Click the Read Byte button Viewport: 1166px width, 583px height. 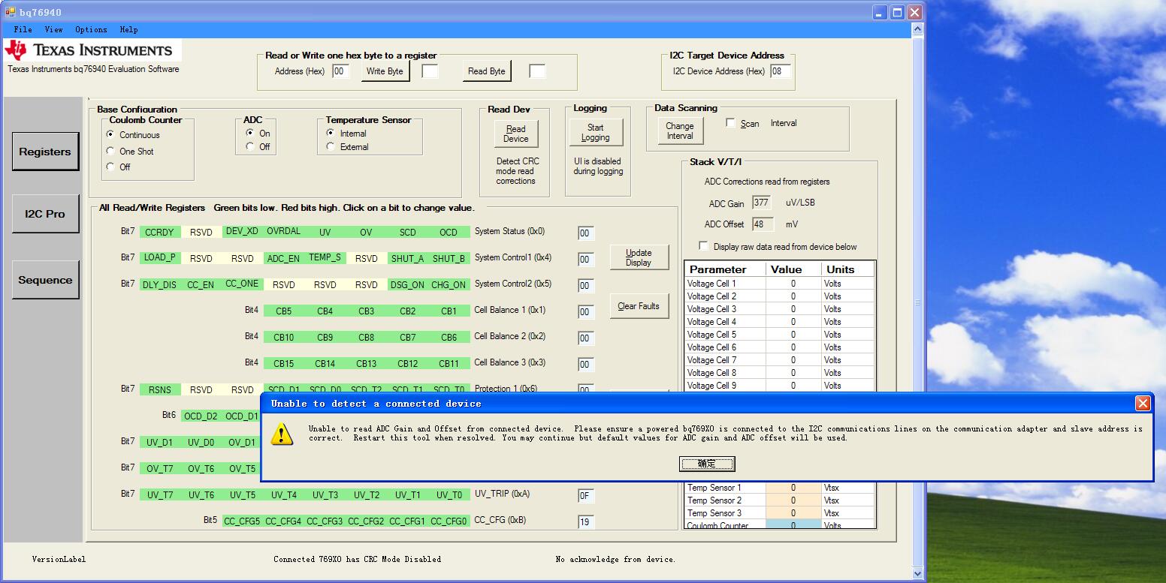coord(487,71)
